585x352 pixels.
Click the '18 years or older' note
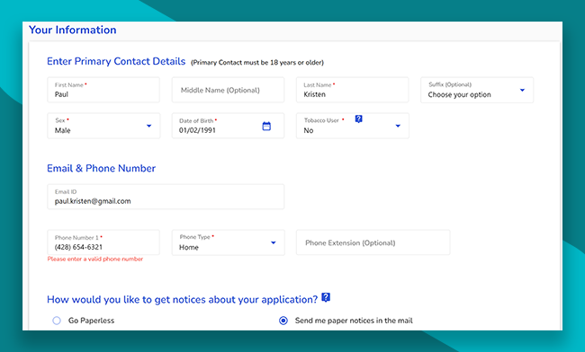(x=257, y=63)
